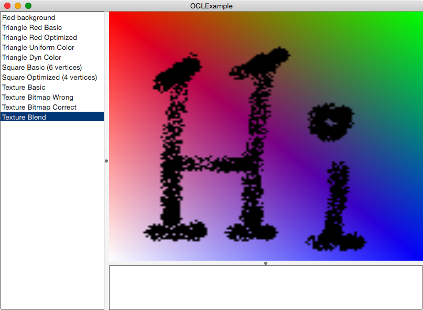
Task: Choose the Texture Bitmap Correct entry
Action: coord(39,107)
